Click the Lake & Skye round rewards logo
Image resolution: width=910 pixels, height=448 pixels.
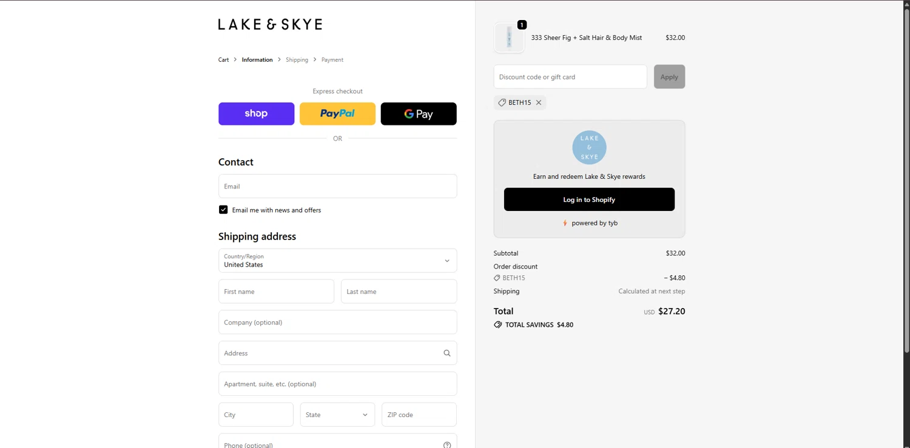tap(589, 147)
